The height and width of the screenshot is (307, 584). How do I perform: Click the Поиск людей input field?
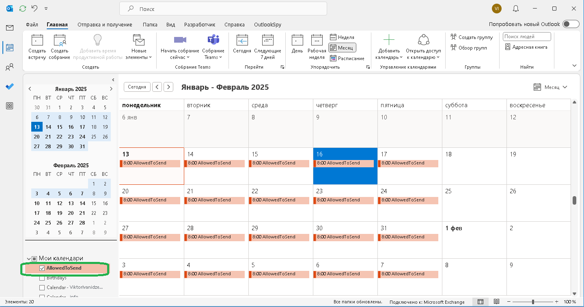click(x=527, y=37)
